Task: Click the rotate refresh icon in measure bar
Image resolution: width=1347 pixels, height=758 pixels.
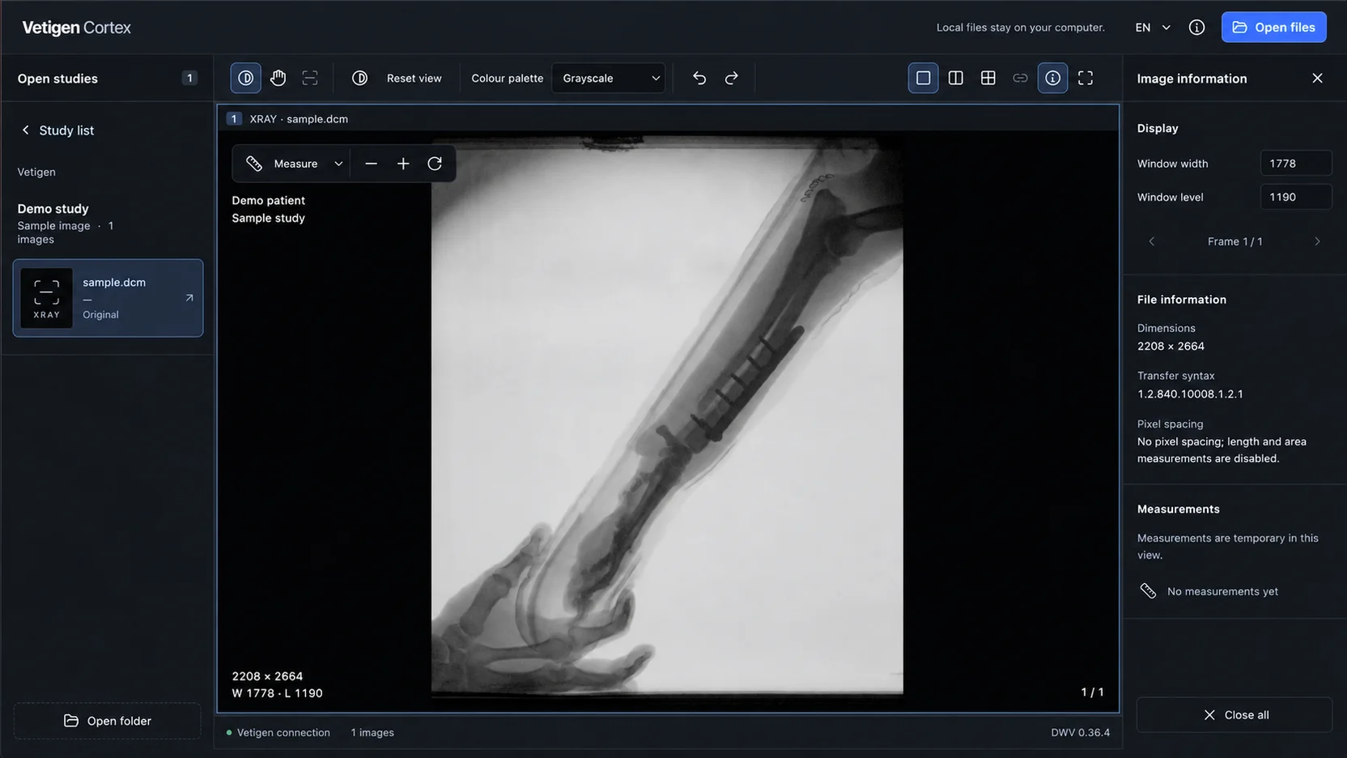Action: click(x=435, y=164)
